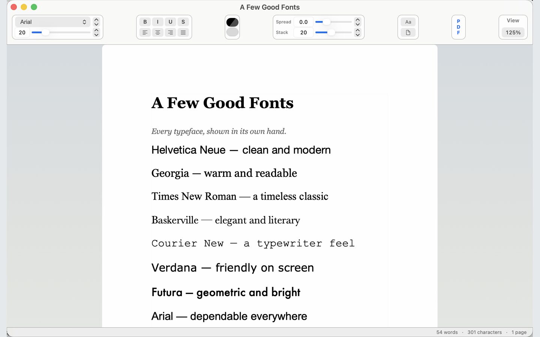Screen dimensions: 540x337
Task: Justify the text
Action: [x=183, y=33]
